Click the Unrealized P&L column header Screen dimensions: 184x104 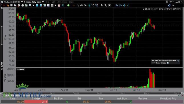point(168,99)
